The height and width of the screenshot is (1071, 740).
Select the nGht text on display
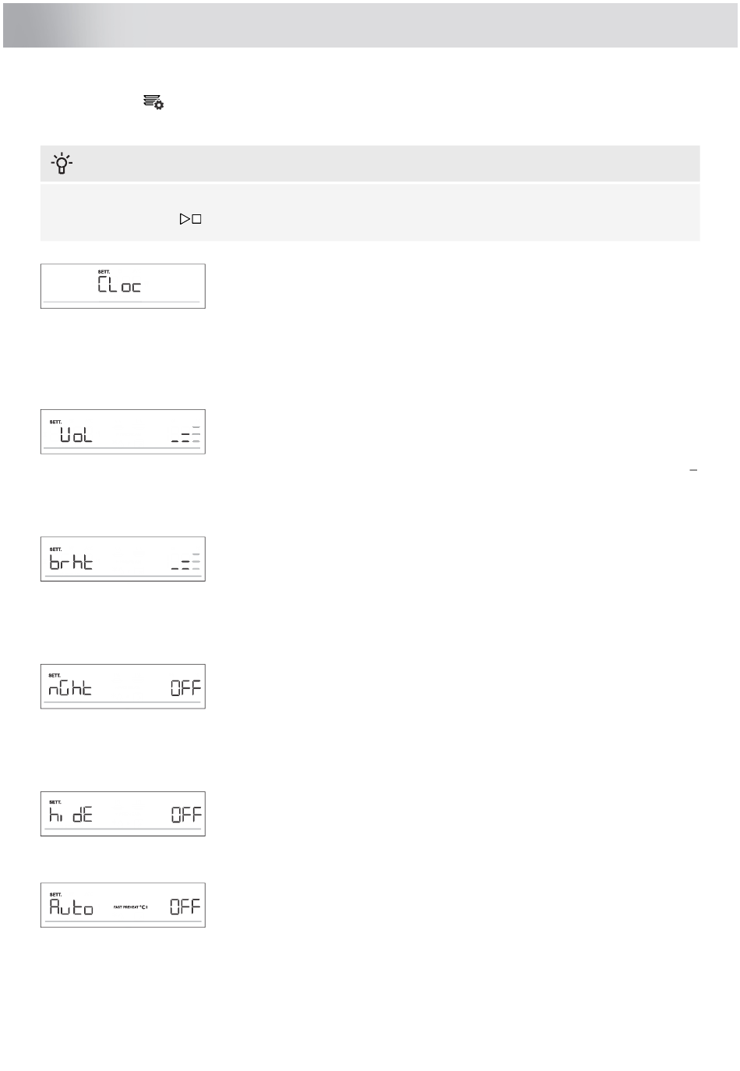click(x=70, y=688)
